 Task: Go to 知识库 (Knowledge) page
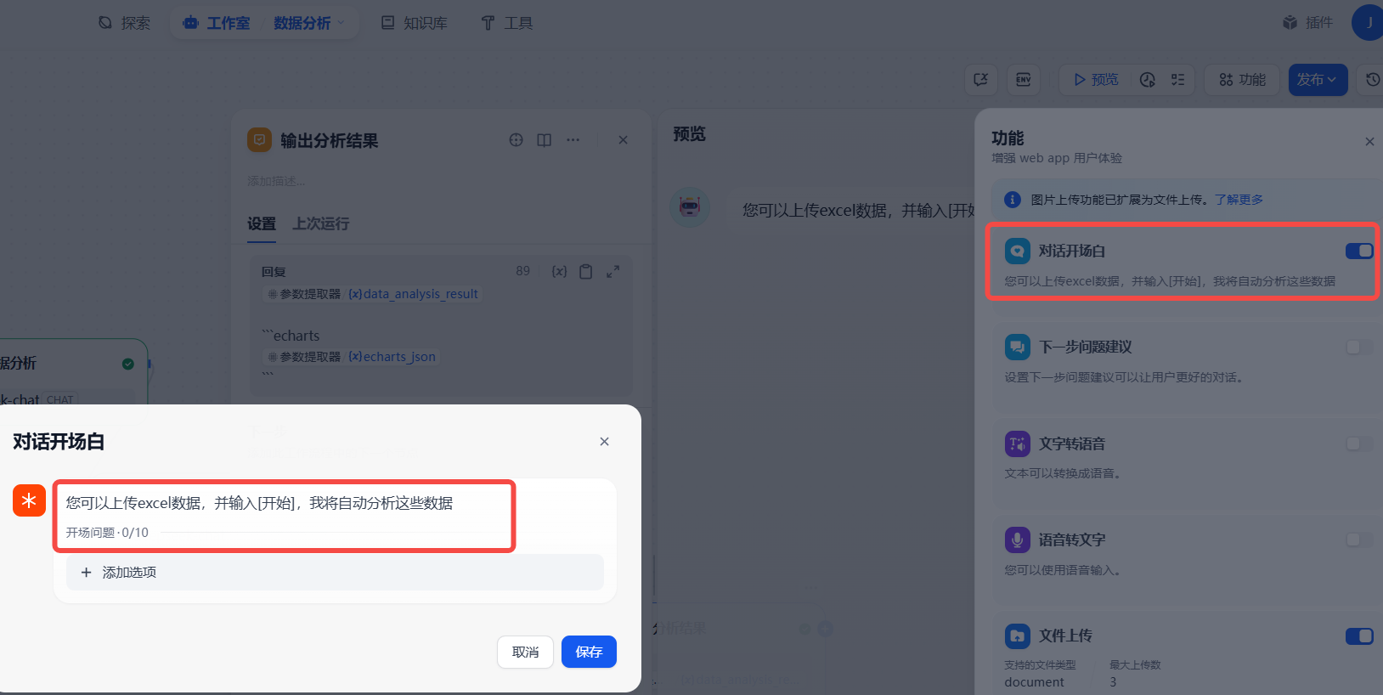coord(415,23)
